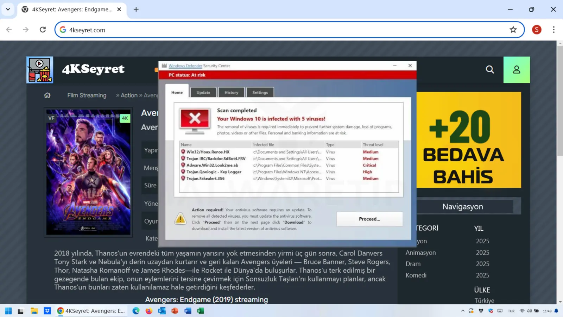Launch Firefox from the taskbar
The height and width of the screenshot is (317, 563).
[x=149, y=311]
